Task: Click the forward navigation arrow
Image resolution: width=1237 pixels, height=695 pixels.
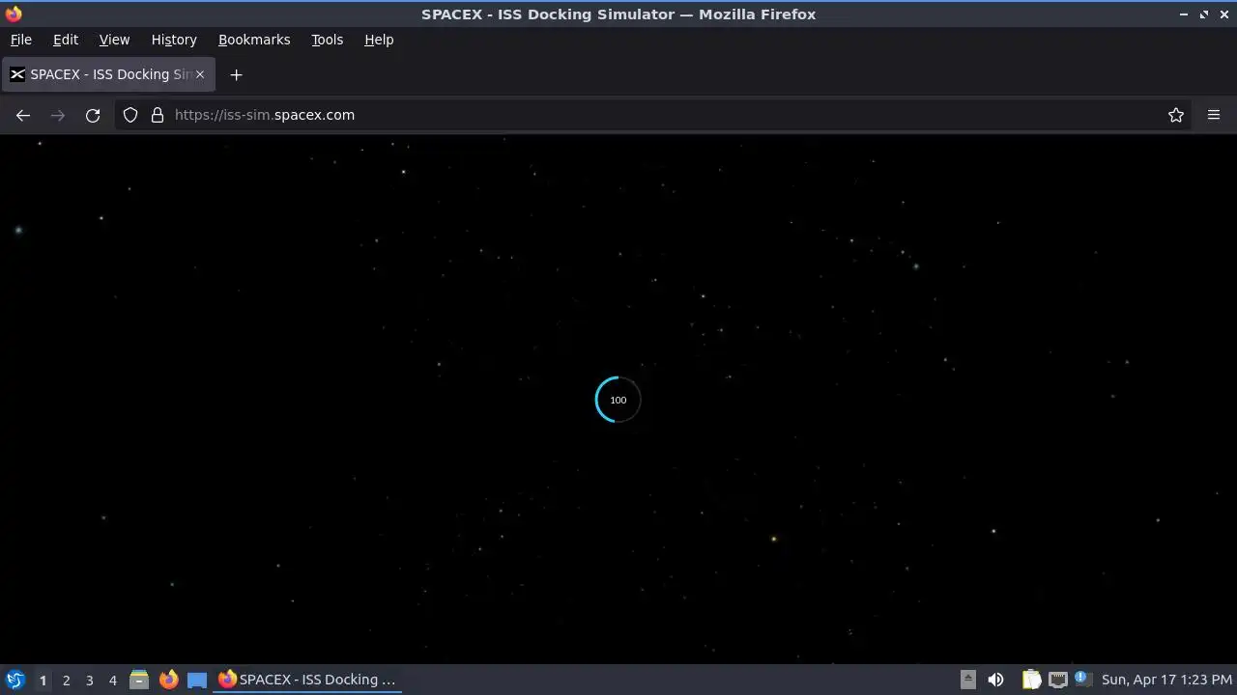Action: tap(58, 115)
